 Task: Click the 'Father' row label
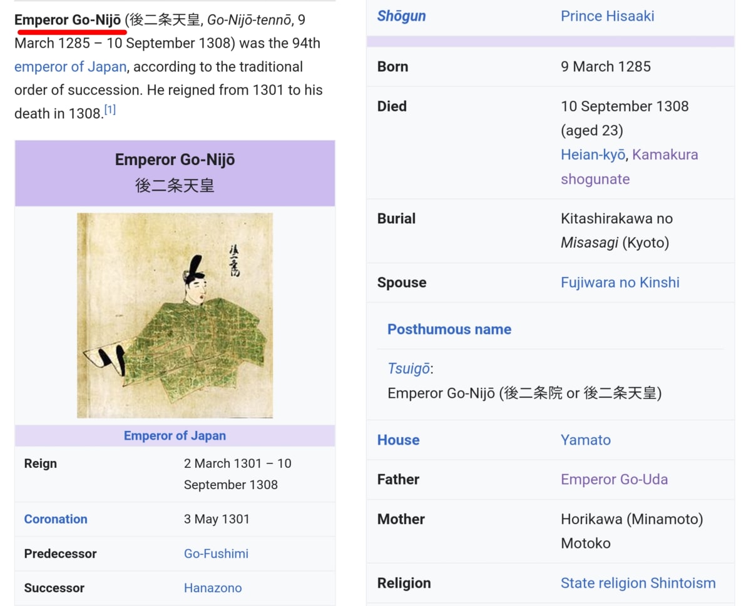coord(398,479)
